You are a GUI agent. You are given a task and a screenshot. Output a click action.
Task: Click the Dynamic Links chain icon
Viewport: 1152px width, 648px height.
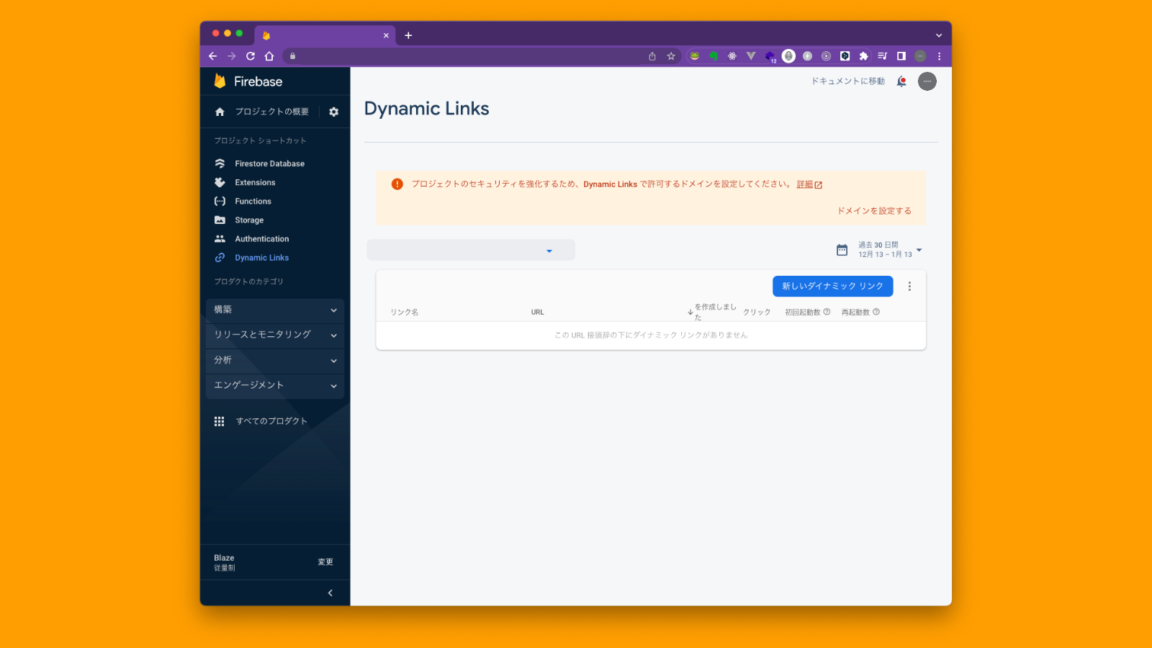click(220, 257)
